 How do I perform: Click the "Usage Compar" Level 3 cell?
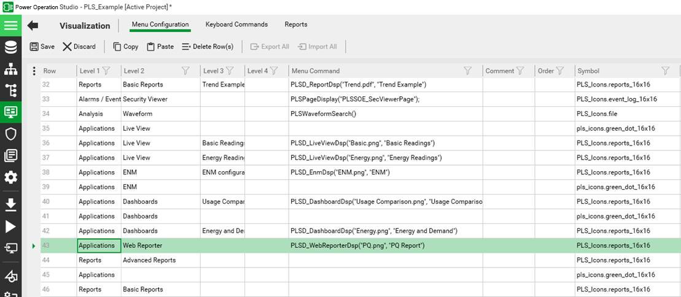click(x=223, y=201)
